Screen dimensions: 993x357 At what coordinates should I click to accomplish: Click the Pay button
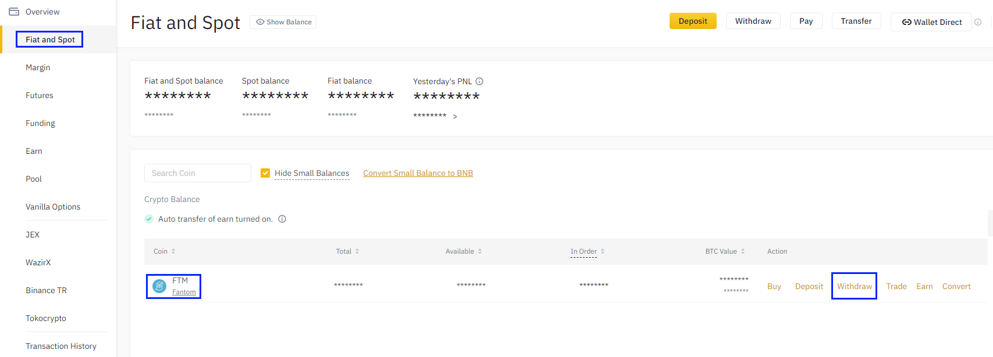[x=806, y=21]
